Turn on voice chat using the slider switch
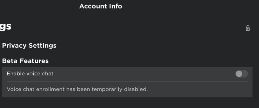This screenshot has height=108, width=259. click(242, 74)
